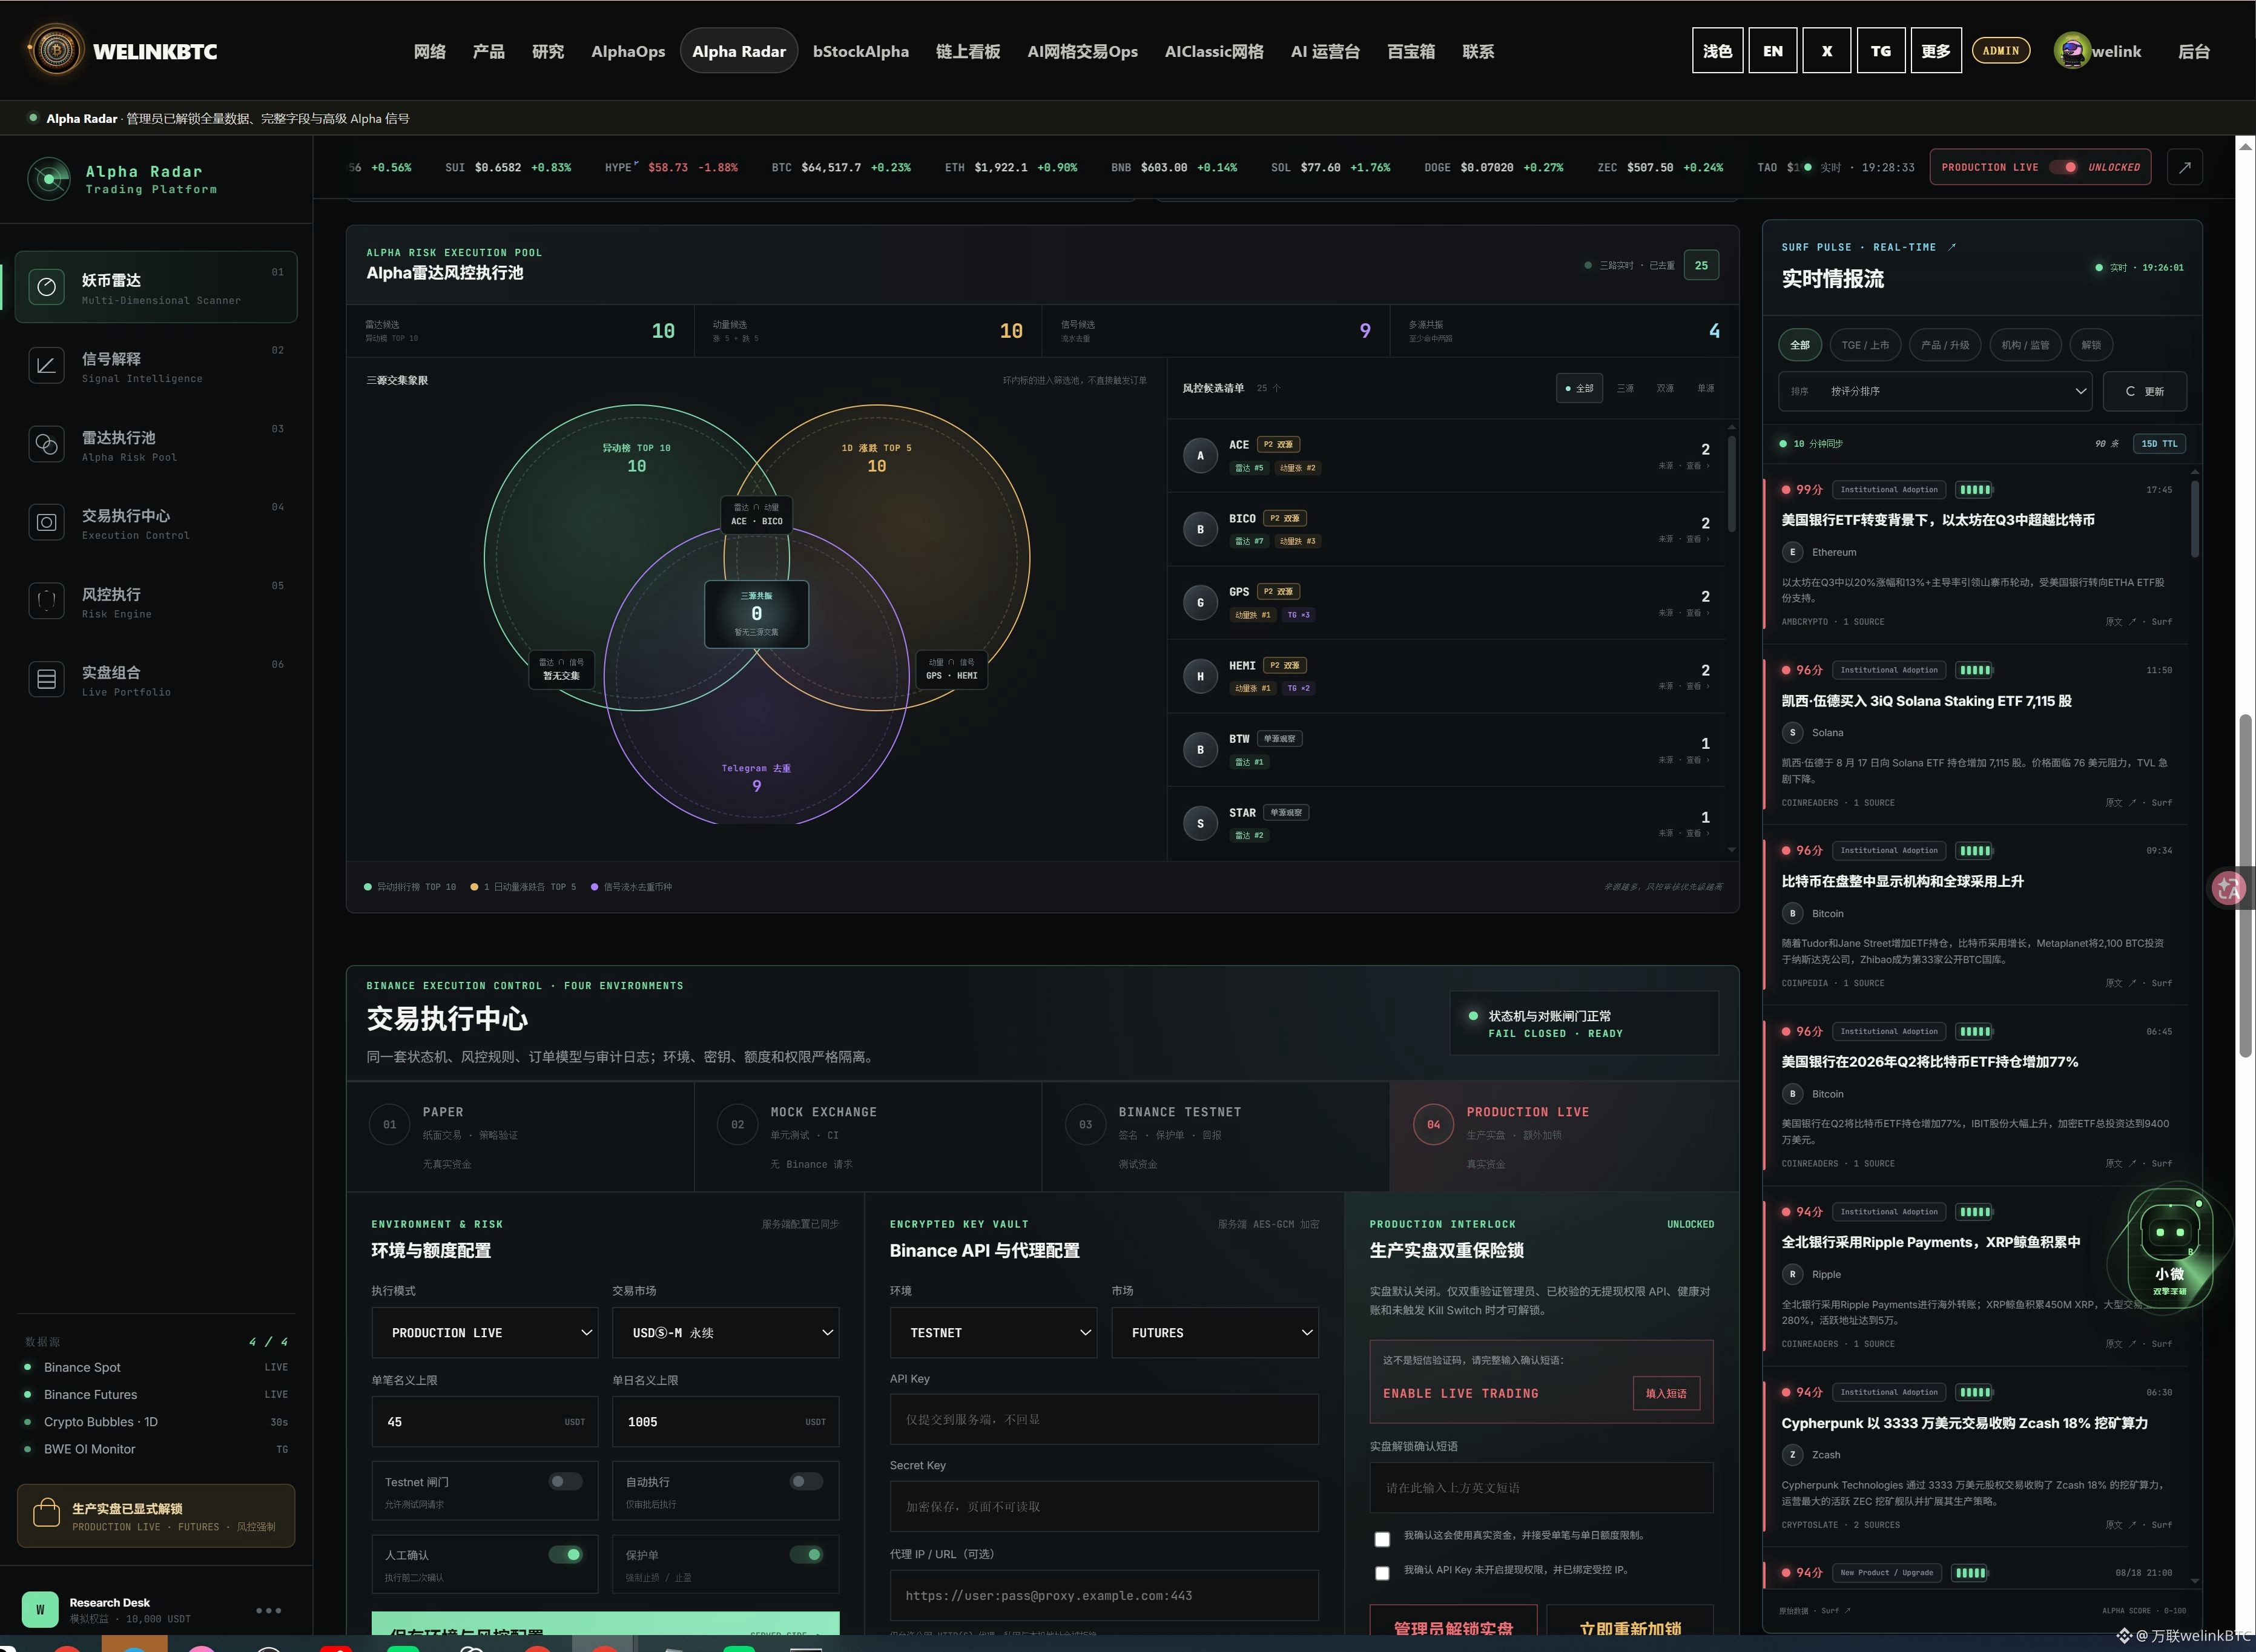Click the Zcash Z badge icon

point(1792,1455)
